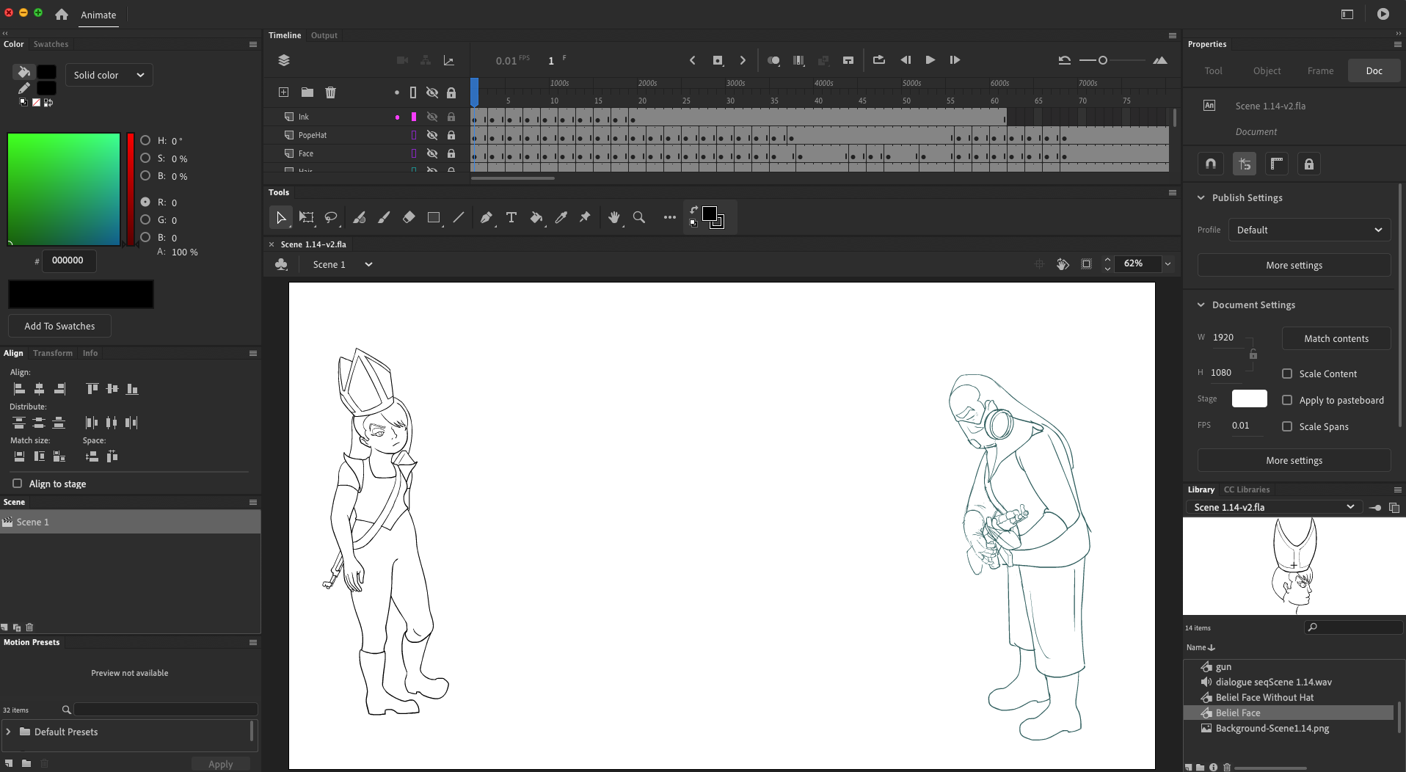Select the Lasso tool
The image size is (1406, 772).
click(331, 218)
